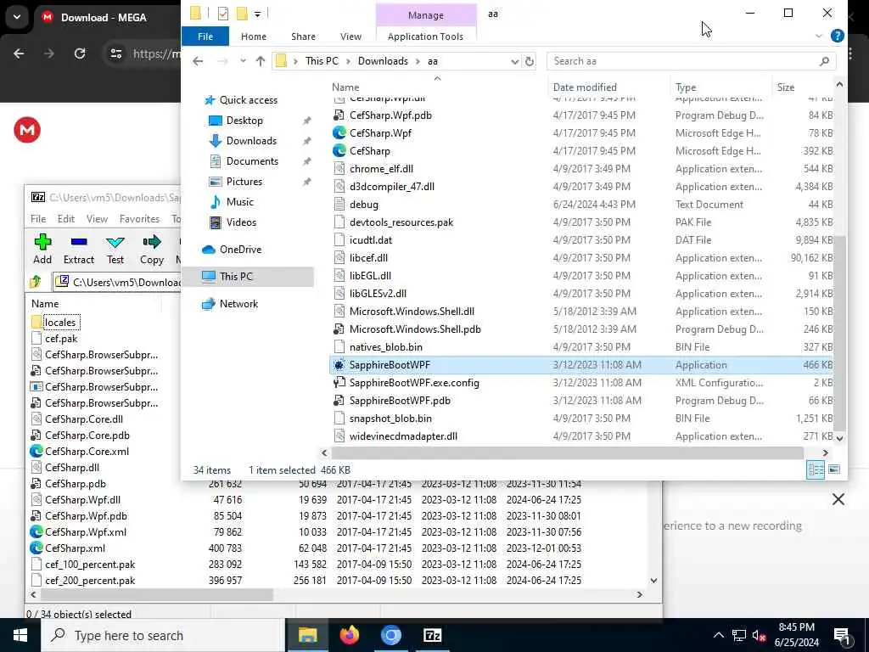Image resolution: width=869 pixels, height=652 pixels.
Task: Open the properties checkmark quick-access icon
Action: (223, 14)
